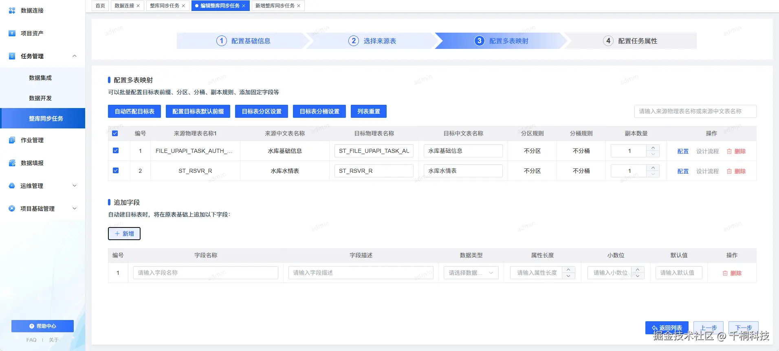
Task: Click the 下一步 button
Action: click(x=744, y=328)
